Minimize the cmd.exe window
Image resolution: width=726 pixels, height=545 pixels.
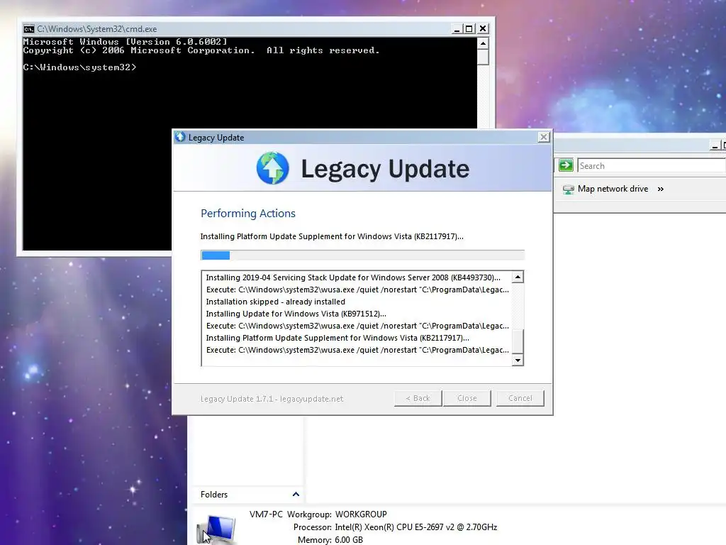point(457,28)
